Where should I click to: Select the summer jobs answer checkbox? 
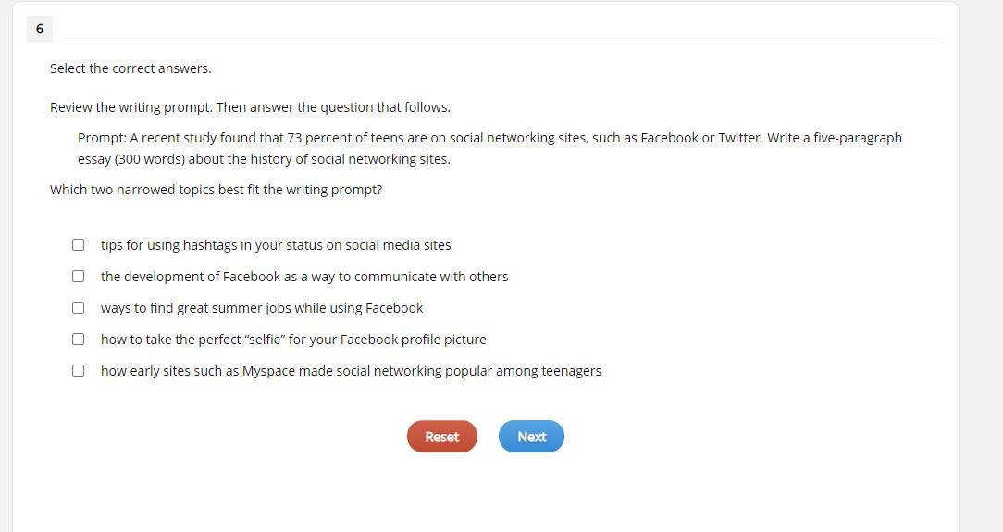79,308
